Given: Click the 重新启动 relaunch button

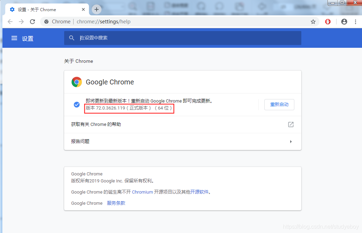Looking at the screenshot, I should pos(279,105).
